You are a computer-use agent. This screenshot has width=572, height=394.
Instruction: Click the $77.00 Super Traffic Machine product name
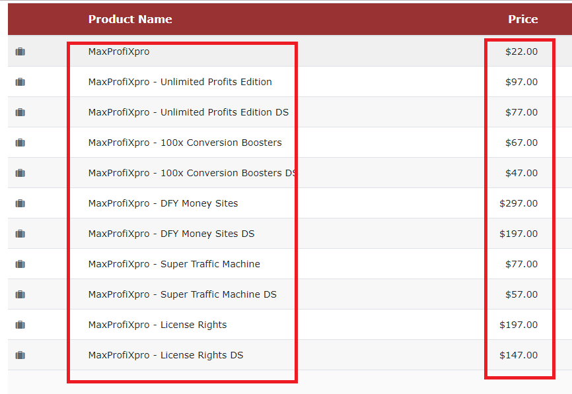point(174,264)
